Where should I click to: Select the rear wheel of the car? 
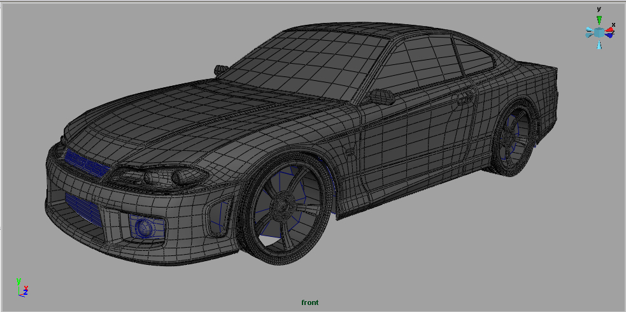pyautogui.click(x=512, y=139)
